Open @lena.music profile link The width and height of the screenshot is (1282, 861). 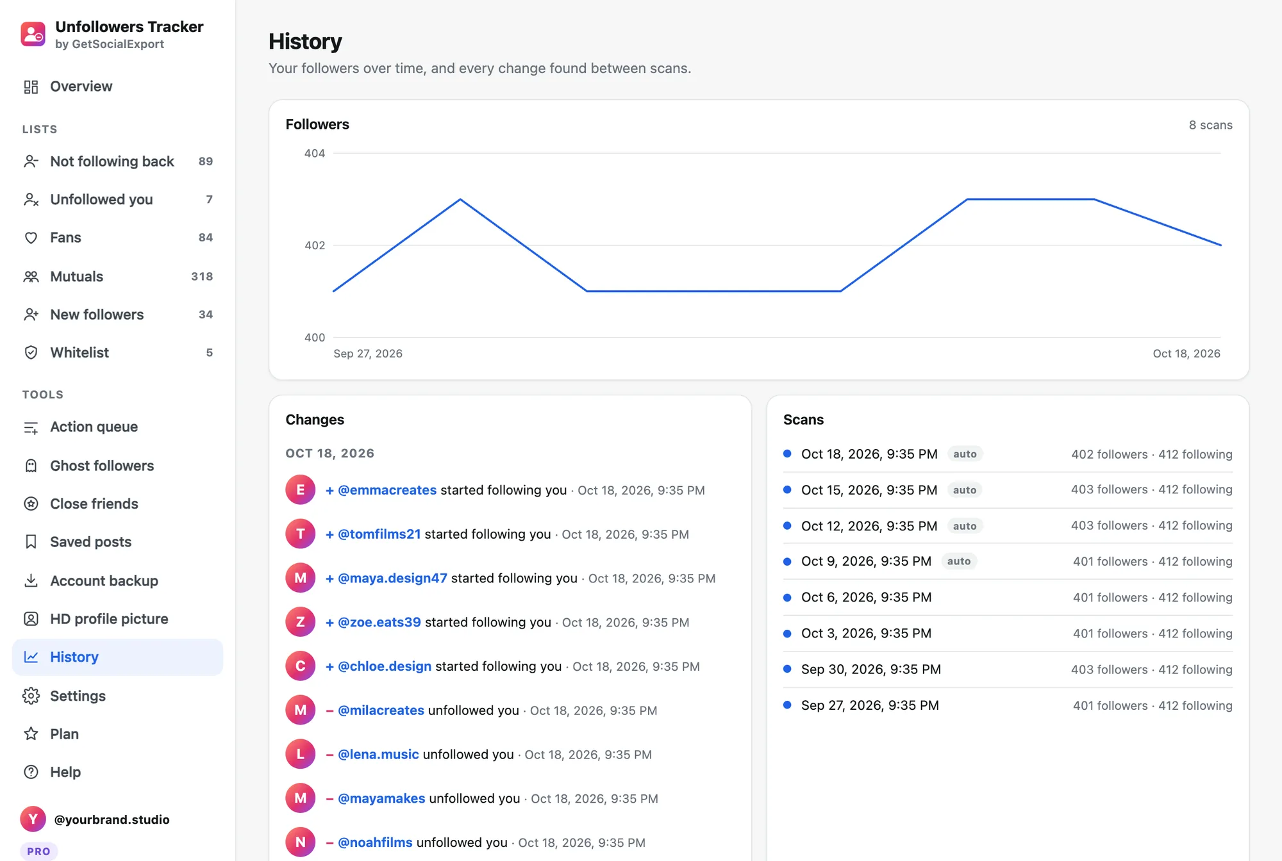coord(378,755)
